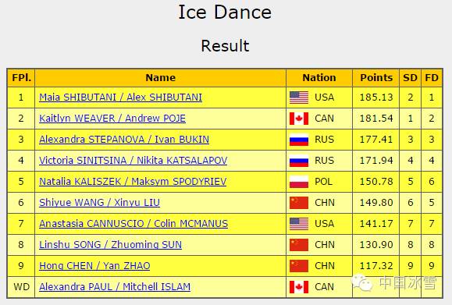Open Linshu SONG / Zhuoming SUN link

click(110, 244)
